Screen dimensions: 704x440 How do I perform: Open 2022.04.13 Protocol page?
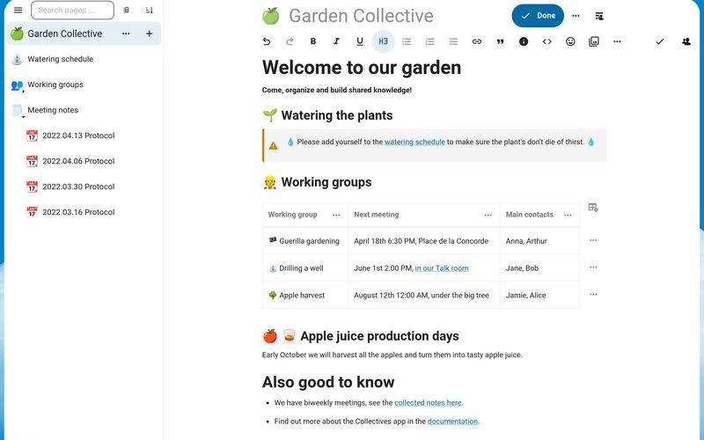78,136
